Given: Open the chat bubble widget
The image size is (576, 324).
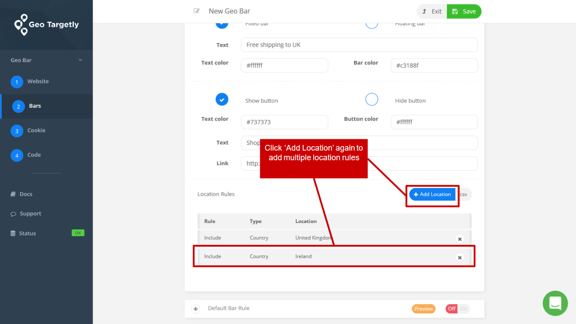Looking at the screenshot, I should click(555, 303).
